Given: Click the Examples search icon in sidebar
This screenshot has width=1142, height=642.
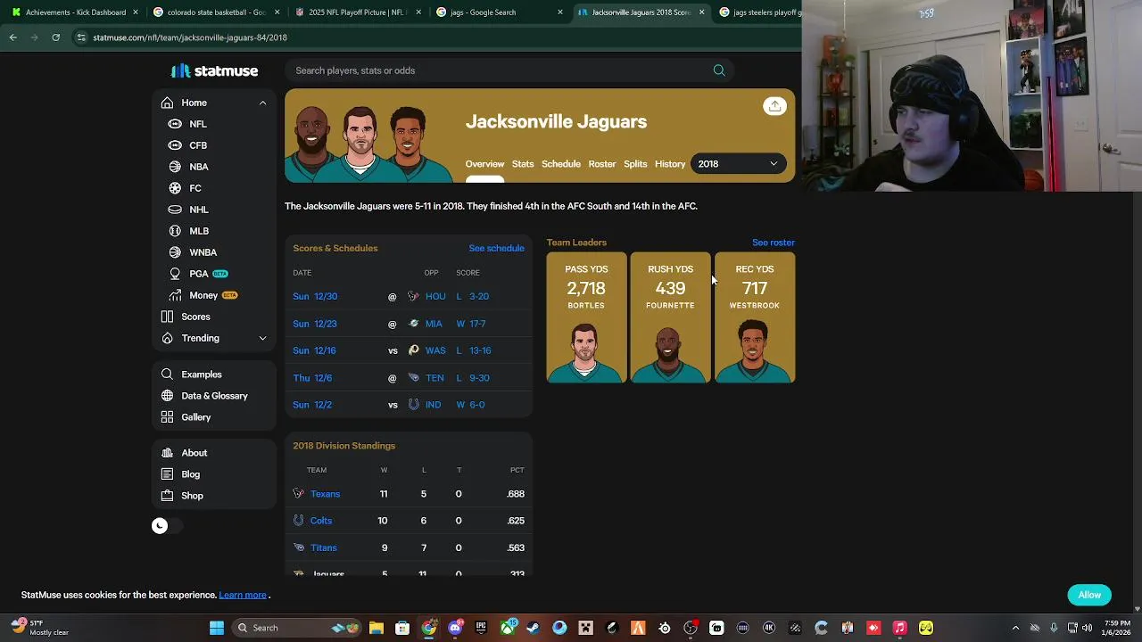Looking at the screenshot, I should (x=167, y=374).
